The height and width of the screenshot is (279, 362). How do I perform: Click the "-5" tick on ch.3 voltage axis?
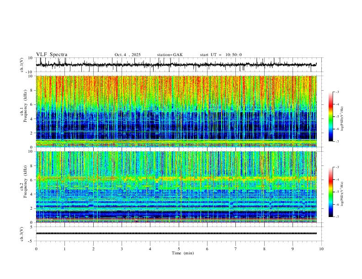click(x=31, y=241)
